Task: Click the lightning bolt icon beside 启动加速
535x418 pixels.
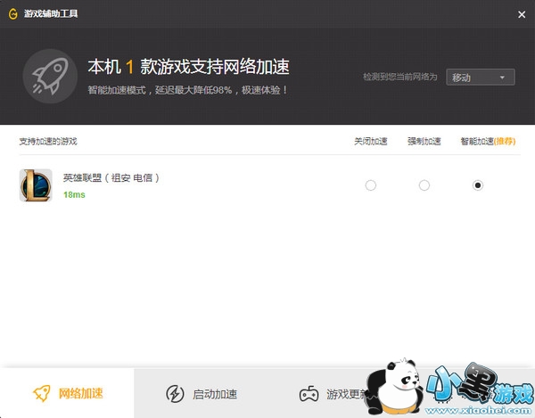Action: click(x=175, y=394)
